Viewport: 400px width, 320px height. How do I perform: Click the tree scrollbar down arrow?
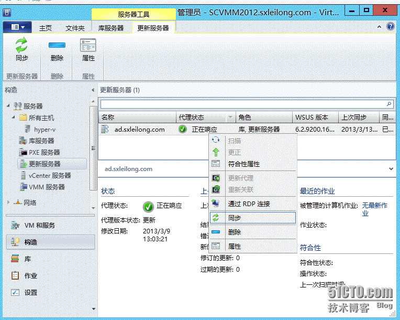click(x=93, y=208)
